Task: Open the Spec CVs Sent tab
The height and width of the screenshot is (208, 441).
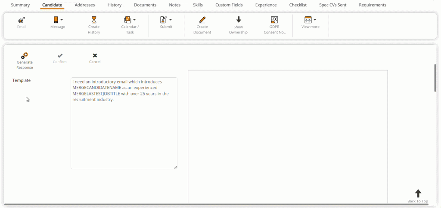Action: [x=332, y=5]
